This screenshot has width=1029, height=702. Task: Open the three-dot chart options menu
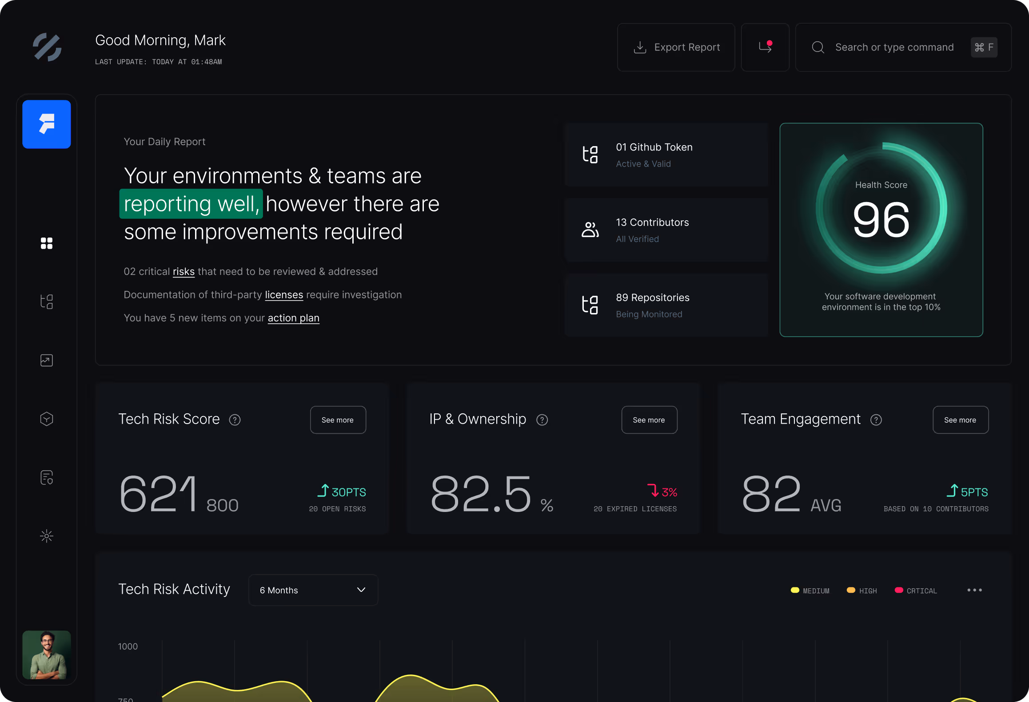[x=974, y=590]
